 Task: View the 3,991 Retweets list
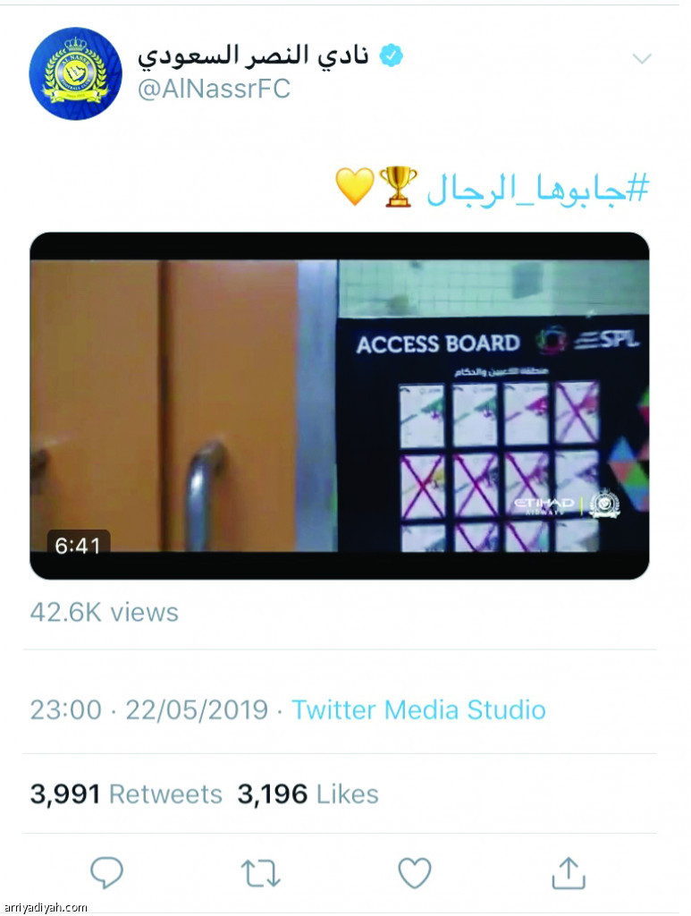coord(126,794)
